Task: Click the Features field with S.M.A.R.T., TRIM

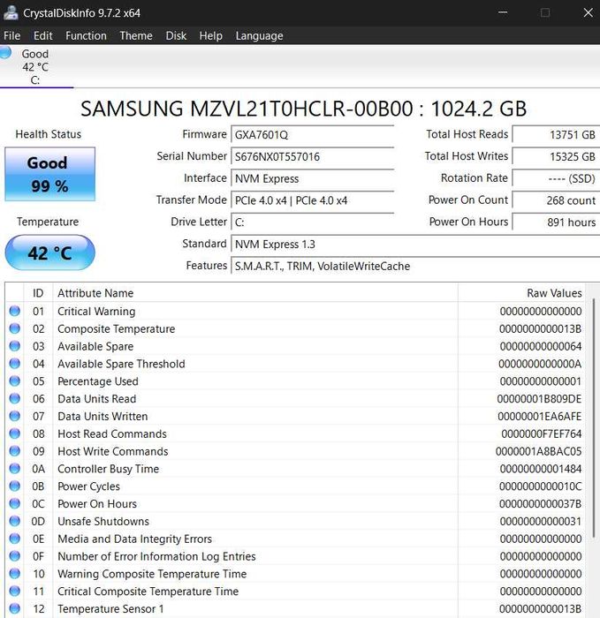Action: pyautogui.click(x=415, y=266)
